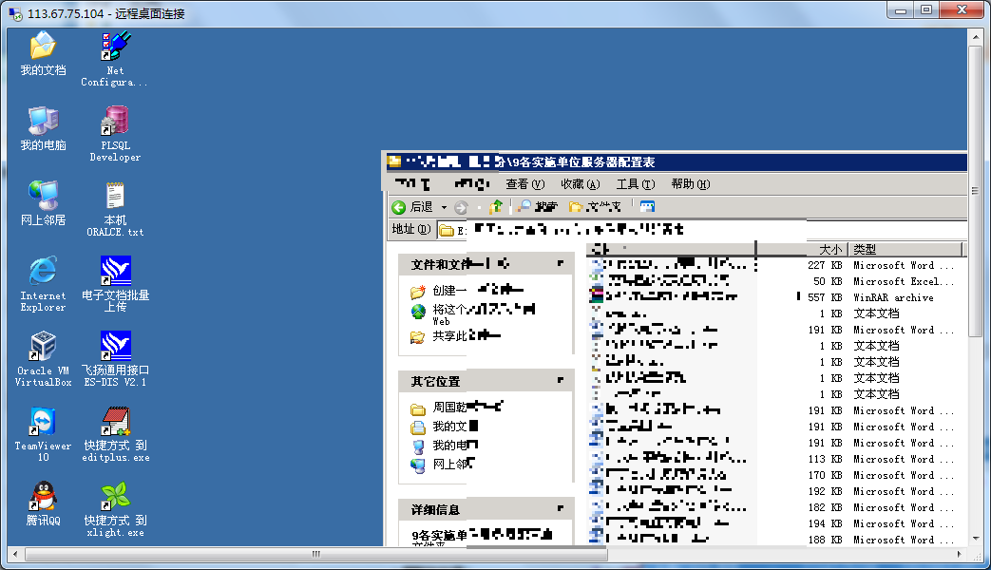The image size is (991, 570).
Task: Click the second Explorer menu bar item
Action: coord(471,184)
